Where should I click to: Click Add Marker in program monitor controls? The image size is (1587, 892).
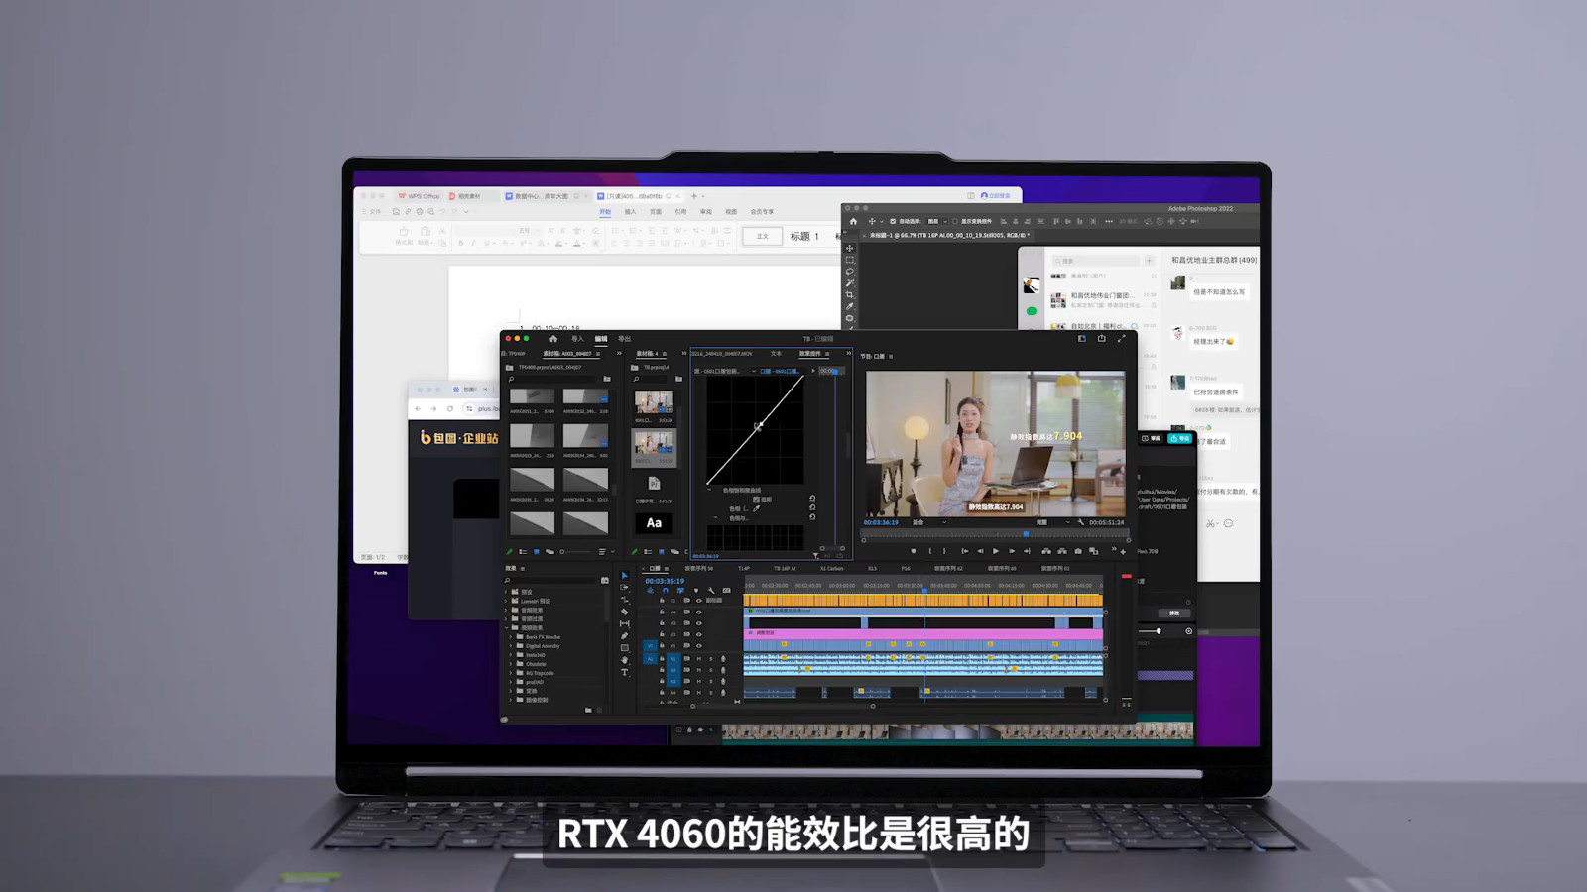pos(913,551)
